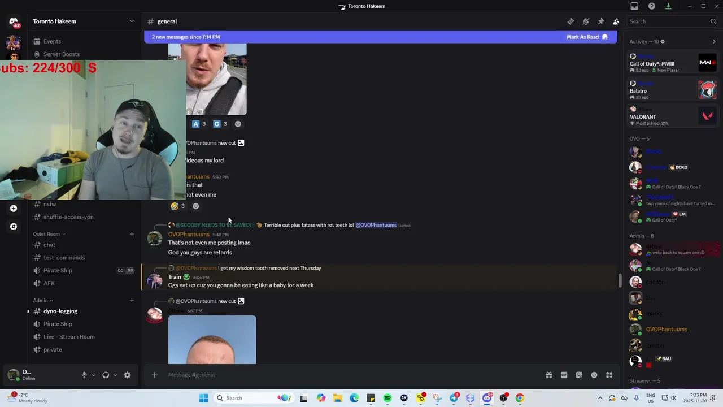The width and height of the screenshot is (723, 407).
Task: Open Google Chrome from taskbar
Action: [x=520, y=398]
